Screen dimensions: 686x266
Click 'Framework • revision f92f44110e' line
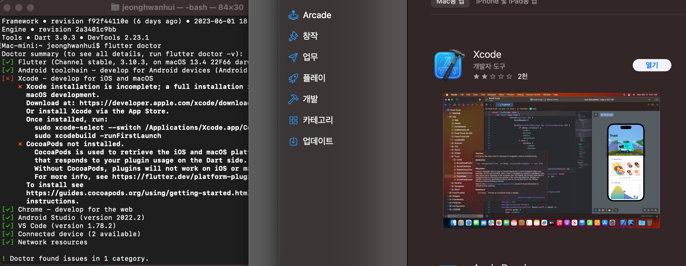(125, 21)
